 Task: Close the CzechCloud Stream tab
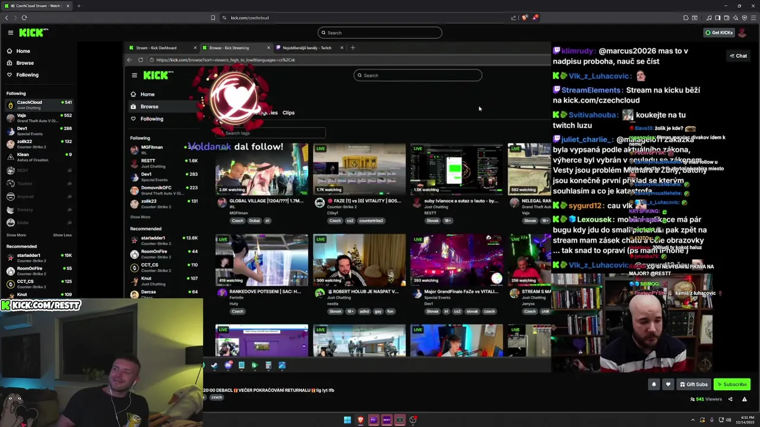[68, 6]
